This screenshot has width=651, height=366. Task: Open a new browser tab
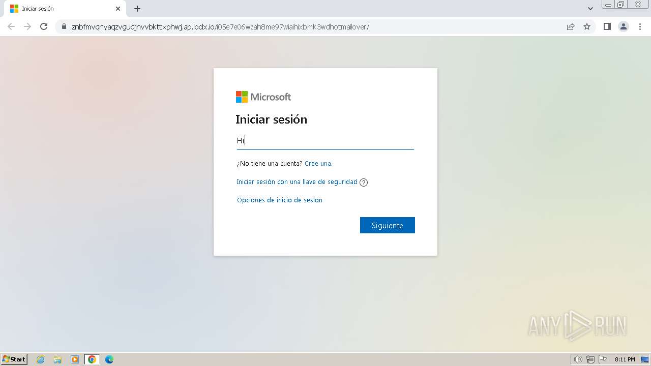coord(137,9)
